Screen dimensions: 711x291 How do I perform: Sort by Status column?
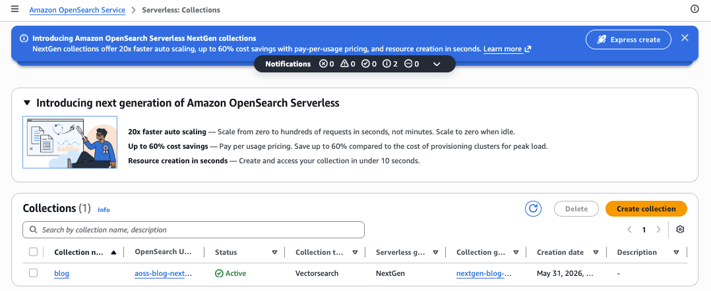274,253
